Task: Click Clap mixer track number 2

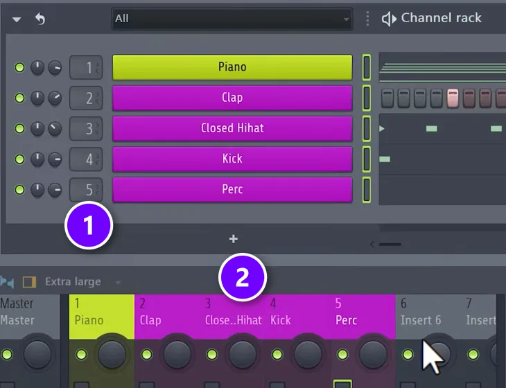Action: (86, 98)
